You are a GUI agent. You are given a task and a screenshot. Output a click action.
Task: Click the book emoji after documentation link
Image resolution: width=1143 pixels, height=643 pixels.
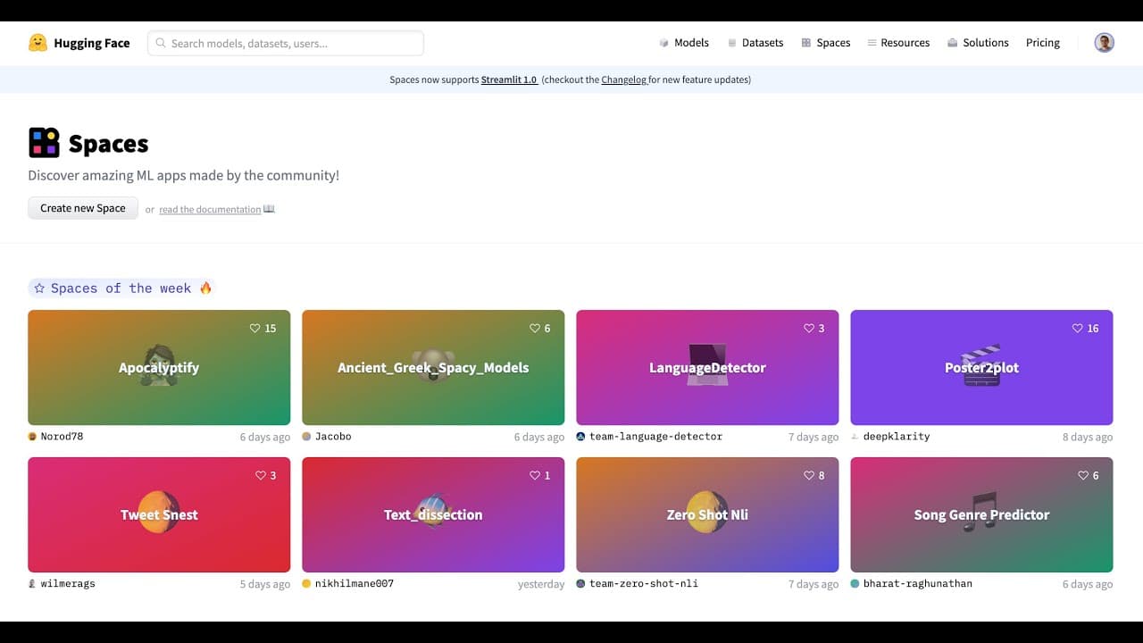269,209
